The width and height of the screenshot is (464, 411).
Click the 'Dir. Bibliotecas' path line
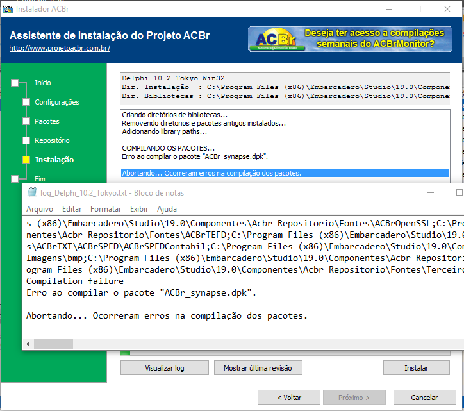286,96
